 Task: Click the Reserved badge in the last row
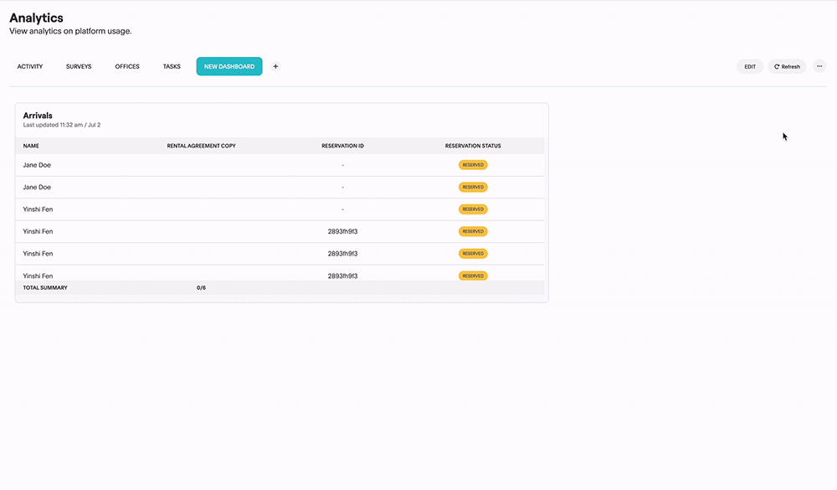473,276
